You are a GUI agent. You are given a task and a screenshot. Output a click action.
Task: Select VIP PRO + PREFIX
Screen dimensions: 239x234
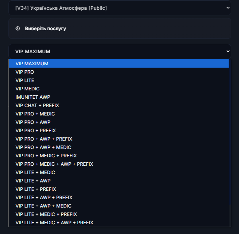click(x=36, y=131)
